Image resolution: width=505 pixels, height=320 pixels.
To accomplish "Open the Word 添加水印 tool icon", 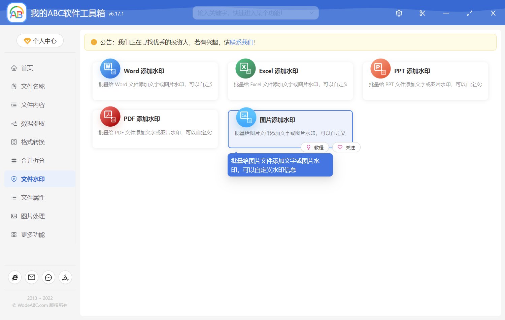I will (x=110, y=68).
